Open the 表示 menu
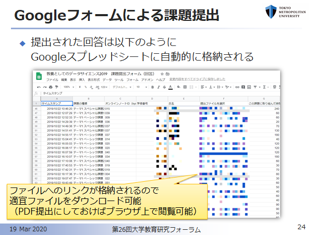The image size is (313, 235). (73, 80)
